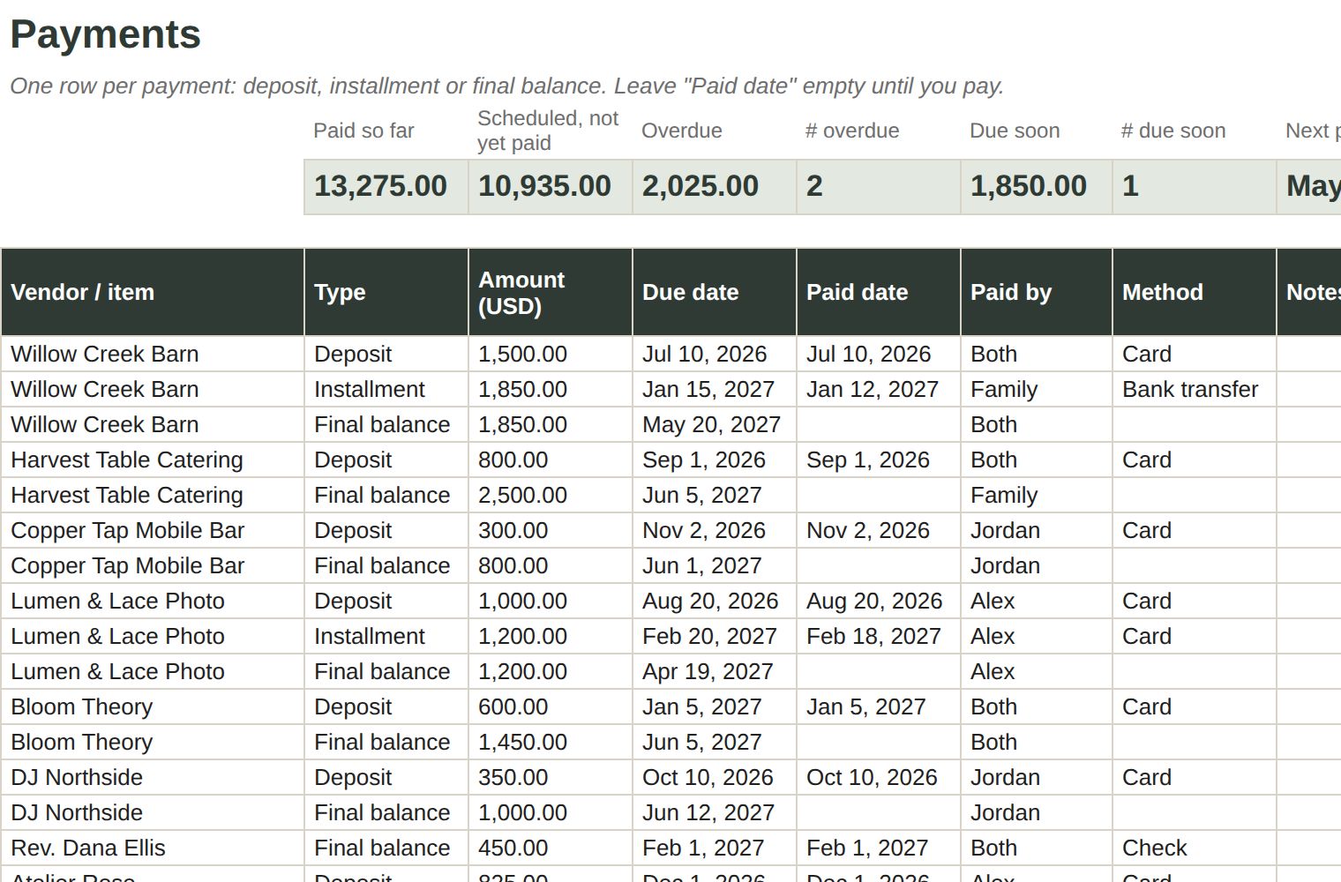Select the Due soon amount 1,850.00 in summary
This screenshot has height=882, width=1341.
[1037, 186]
